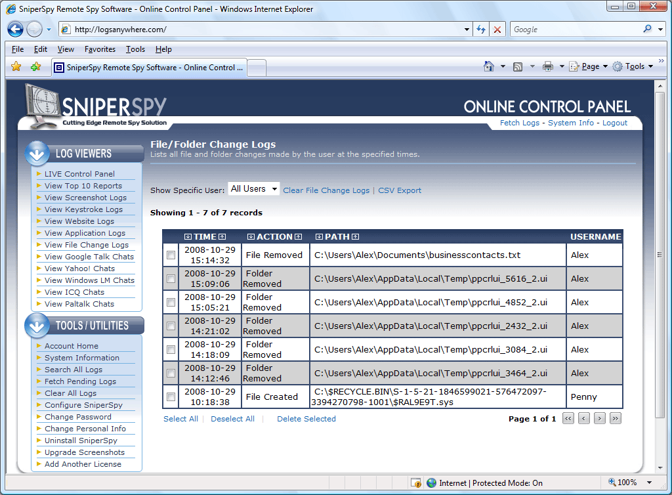Click the Google search box
Screen dimensions: 672x495
[x=576, y=30]
